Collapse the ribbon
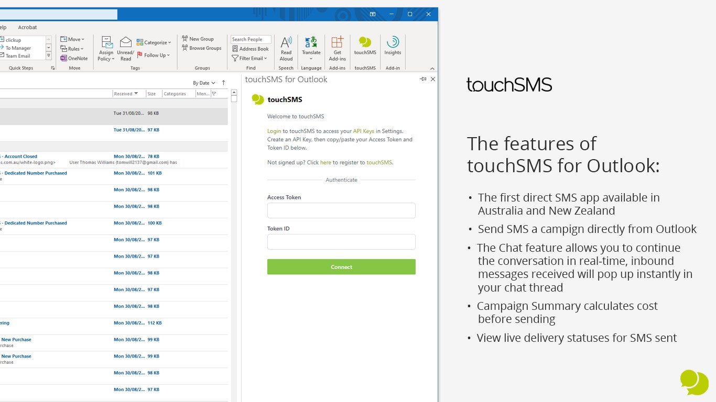The image size is (716, 402). coord(432,69)
